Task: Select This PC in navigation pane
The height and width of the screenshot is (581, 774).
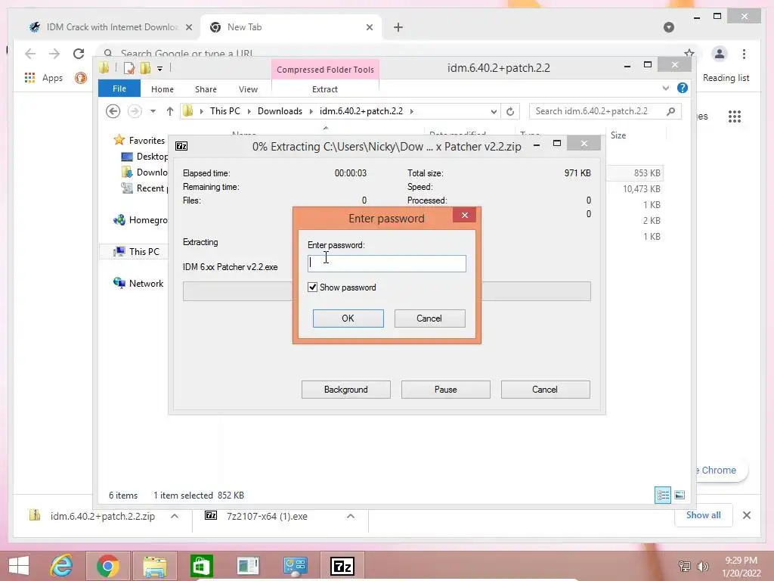Action: click(137, 251)
